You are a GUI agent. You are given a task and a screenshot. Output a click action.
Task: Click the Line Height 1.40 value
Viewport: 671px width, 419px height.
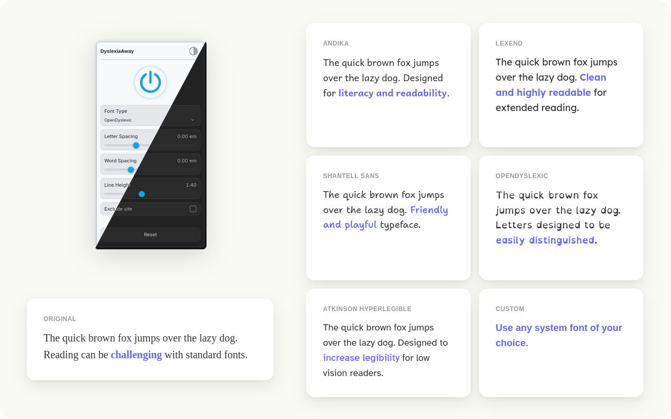pos(191,185)
